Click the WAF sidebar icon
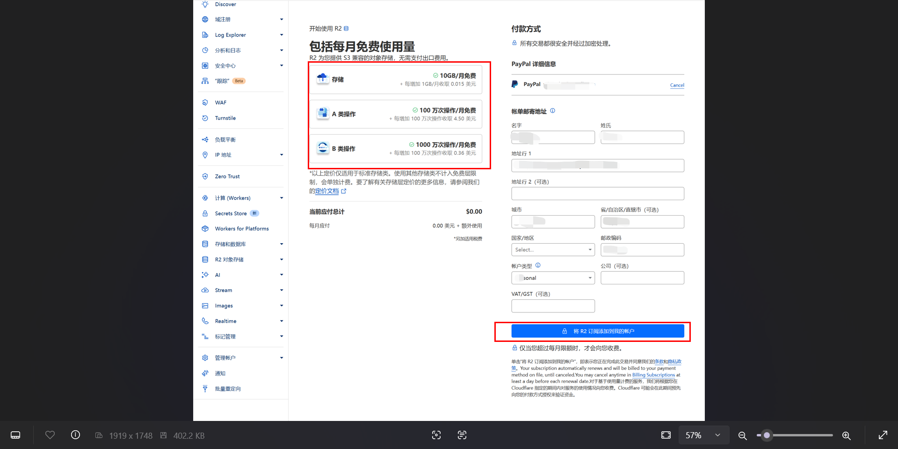898x449 pixels. tap(205, 102)
